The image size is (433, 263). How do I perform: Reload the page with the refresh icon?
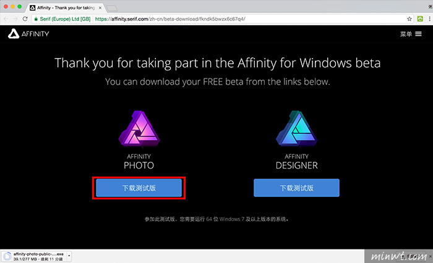(x=25, y=19)
